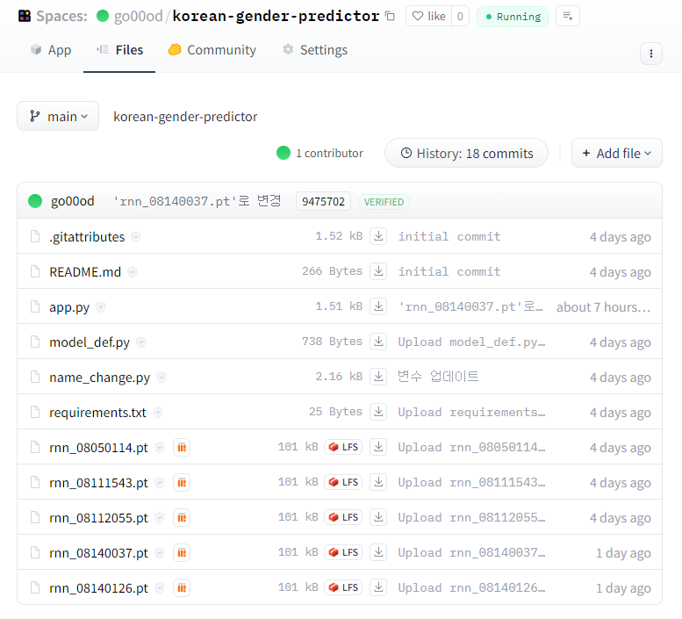The height and width of the screenshot is (619, 682).
Task: Click the security shield next to model_def.py
Action: coord(141,342)
